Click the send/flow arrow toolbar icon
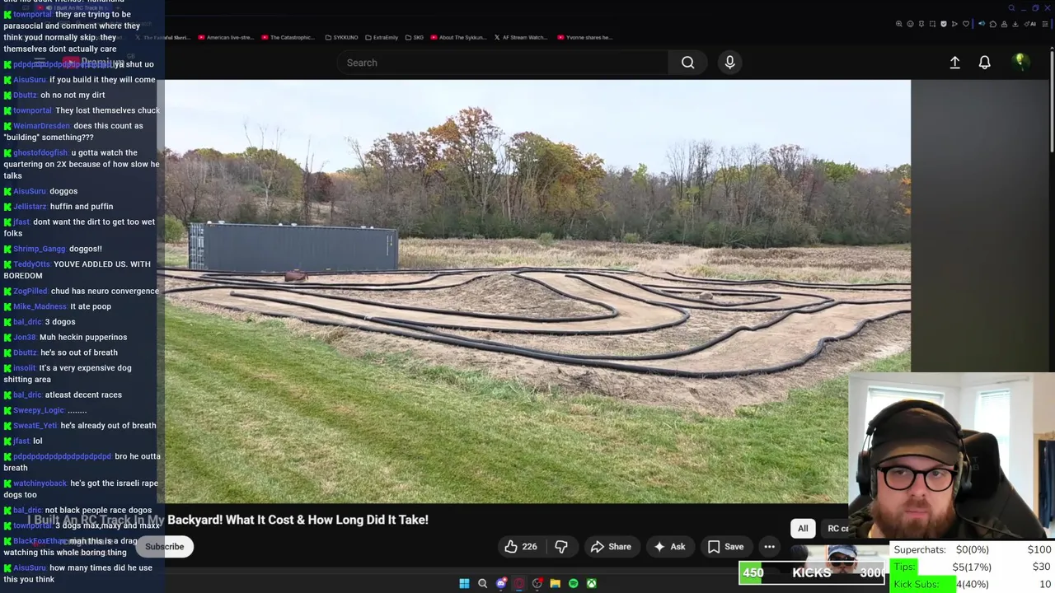The height and width of the screenshot is (593, 1055). point(954,24)
